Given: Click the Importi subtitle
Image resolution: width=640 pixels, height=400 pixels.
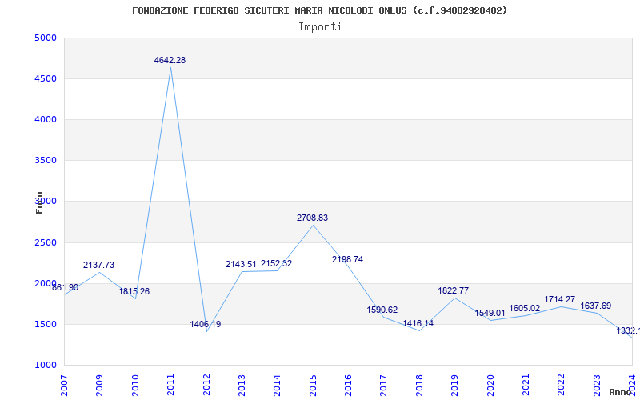Looking at the screenshot, I should pyautogui.click(x=320, y=27).
